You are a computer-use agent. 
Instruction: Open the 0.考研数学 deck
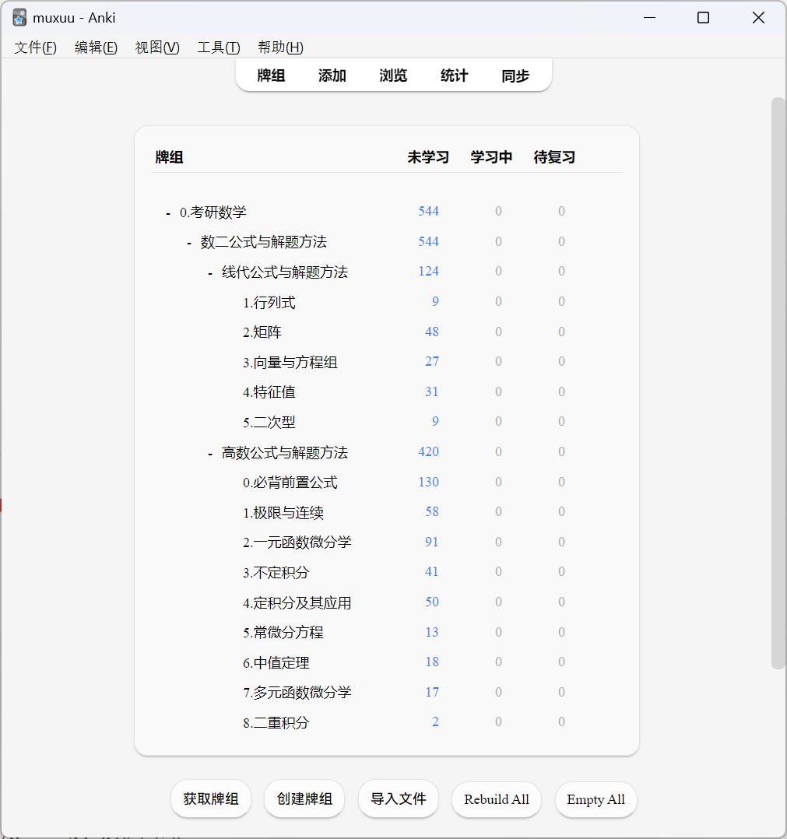[213, 212]
